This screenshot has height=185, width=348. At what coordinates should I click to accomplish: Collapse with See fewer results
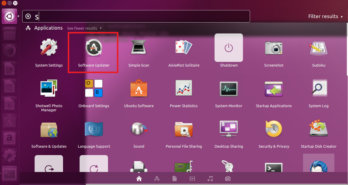click(x=84, y=28)
